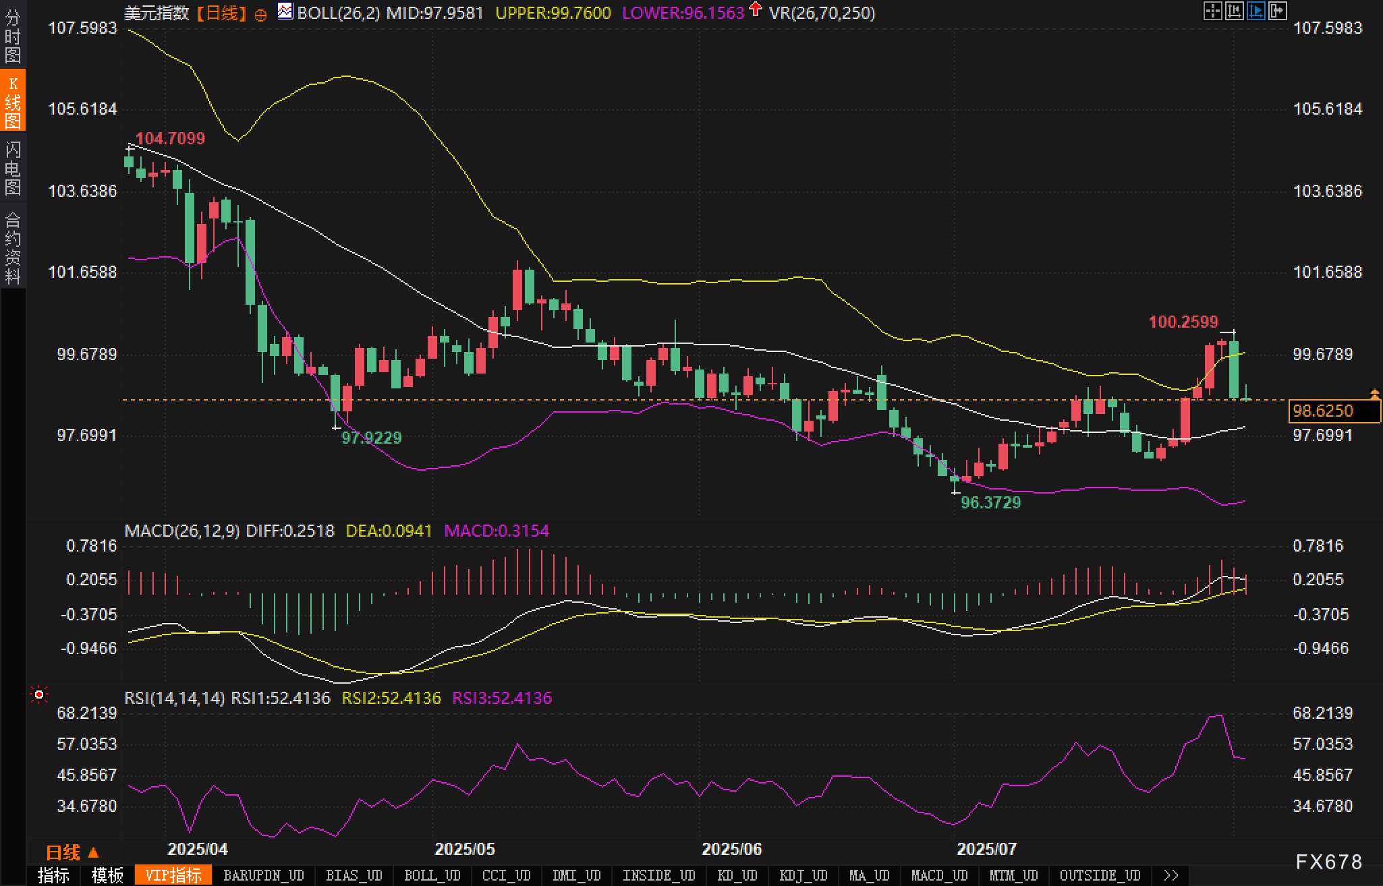Expand more indicators with >> arrow
Viewport: 1383px width, 886px height.
click(1171, 875)
